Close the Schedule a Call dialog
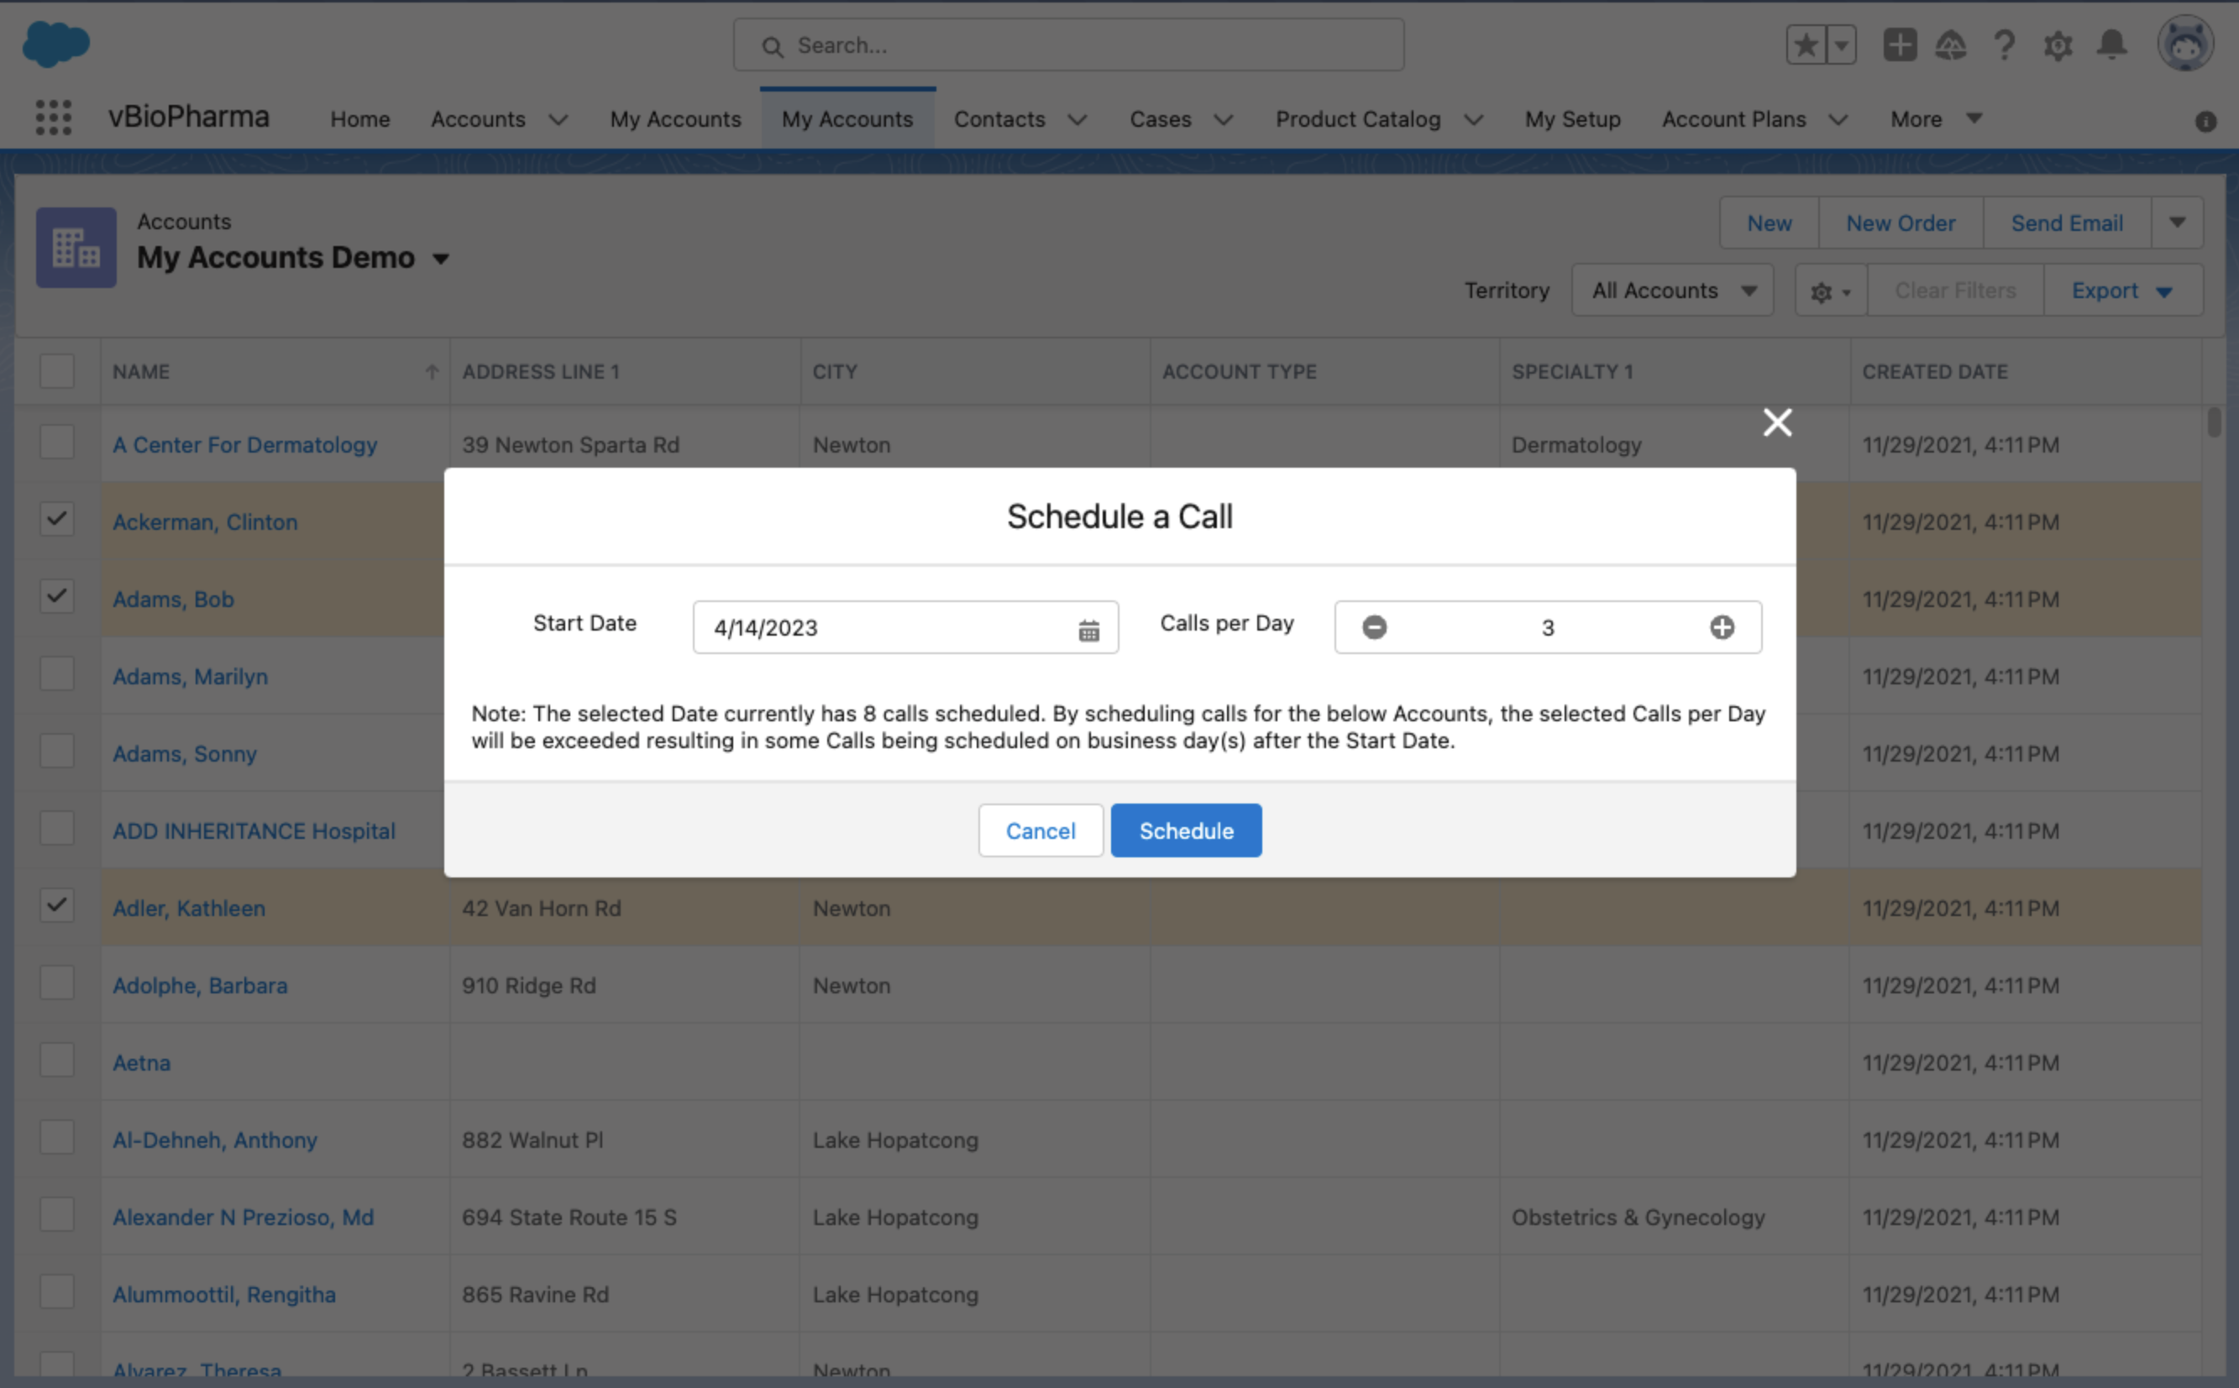Screen dimensions: 2239x1388 pyautogui.click(x=1776, y=422)
